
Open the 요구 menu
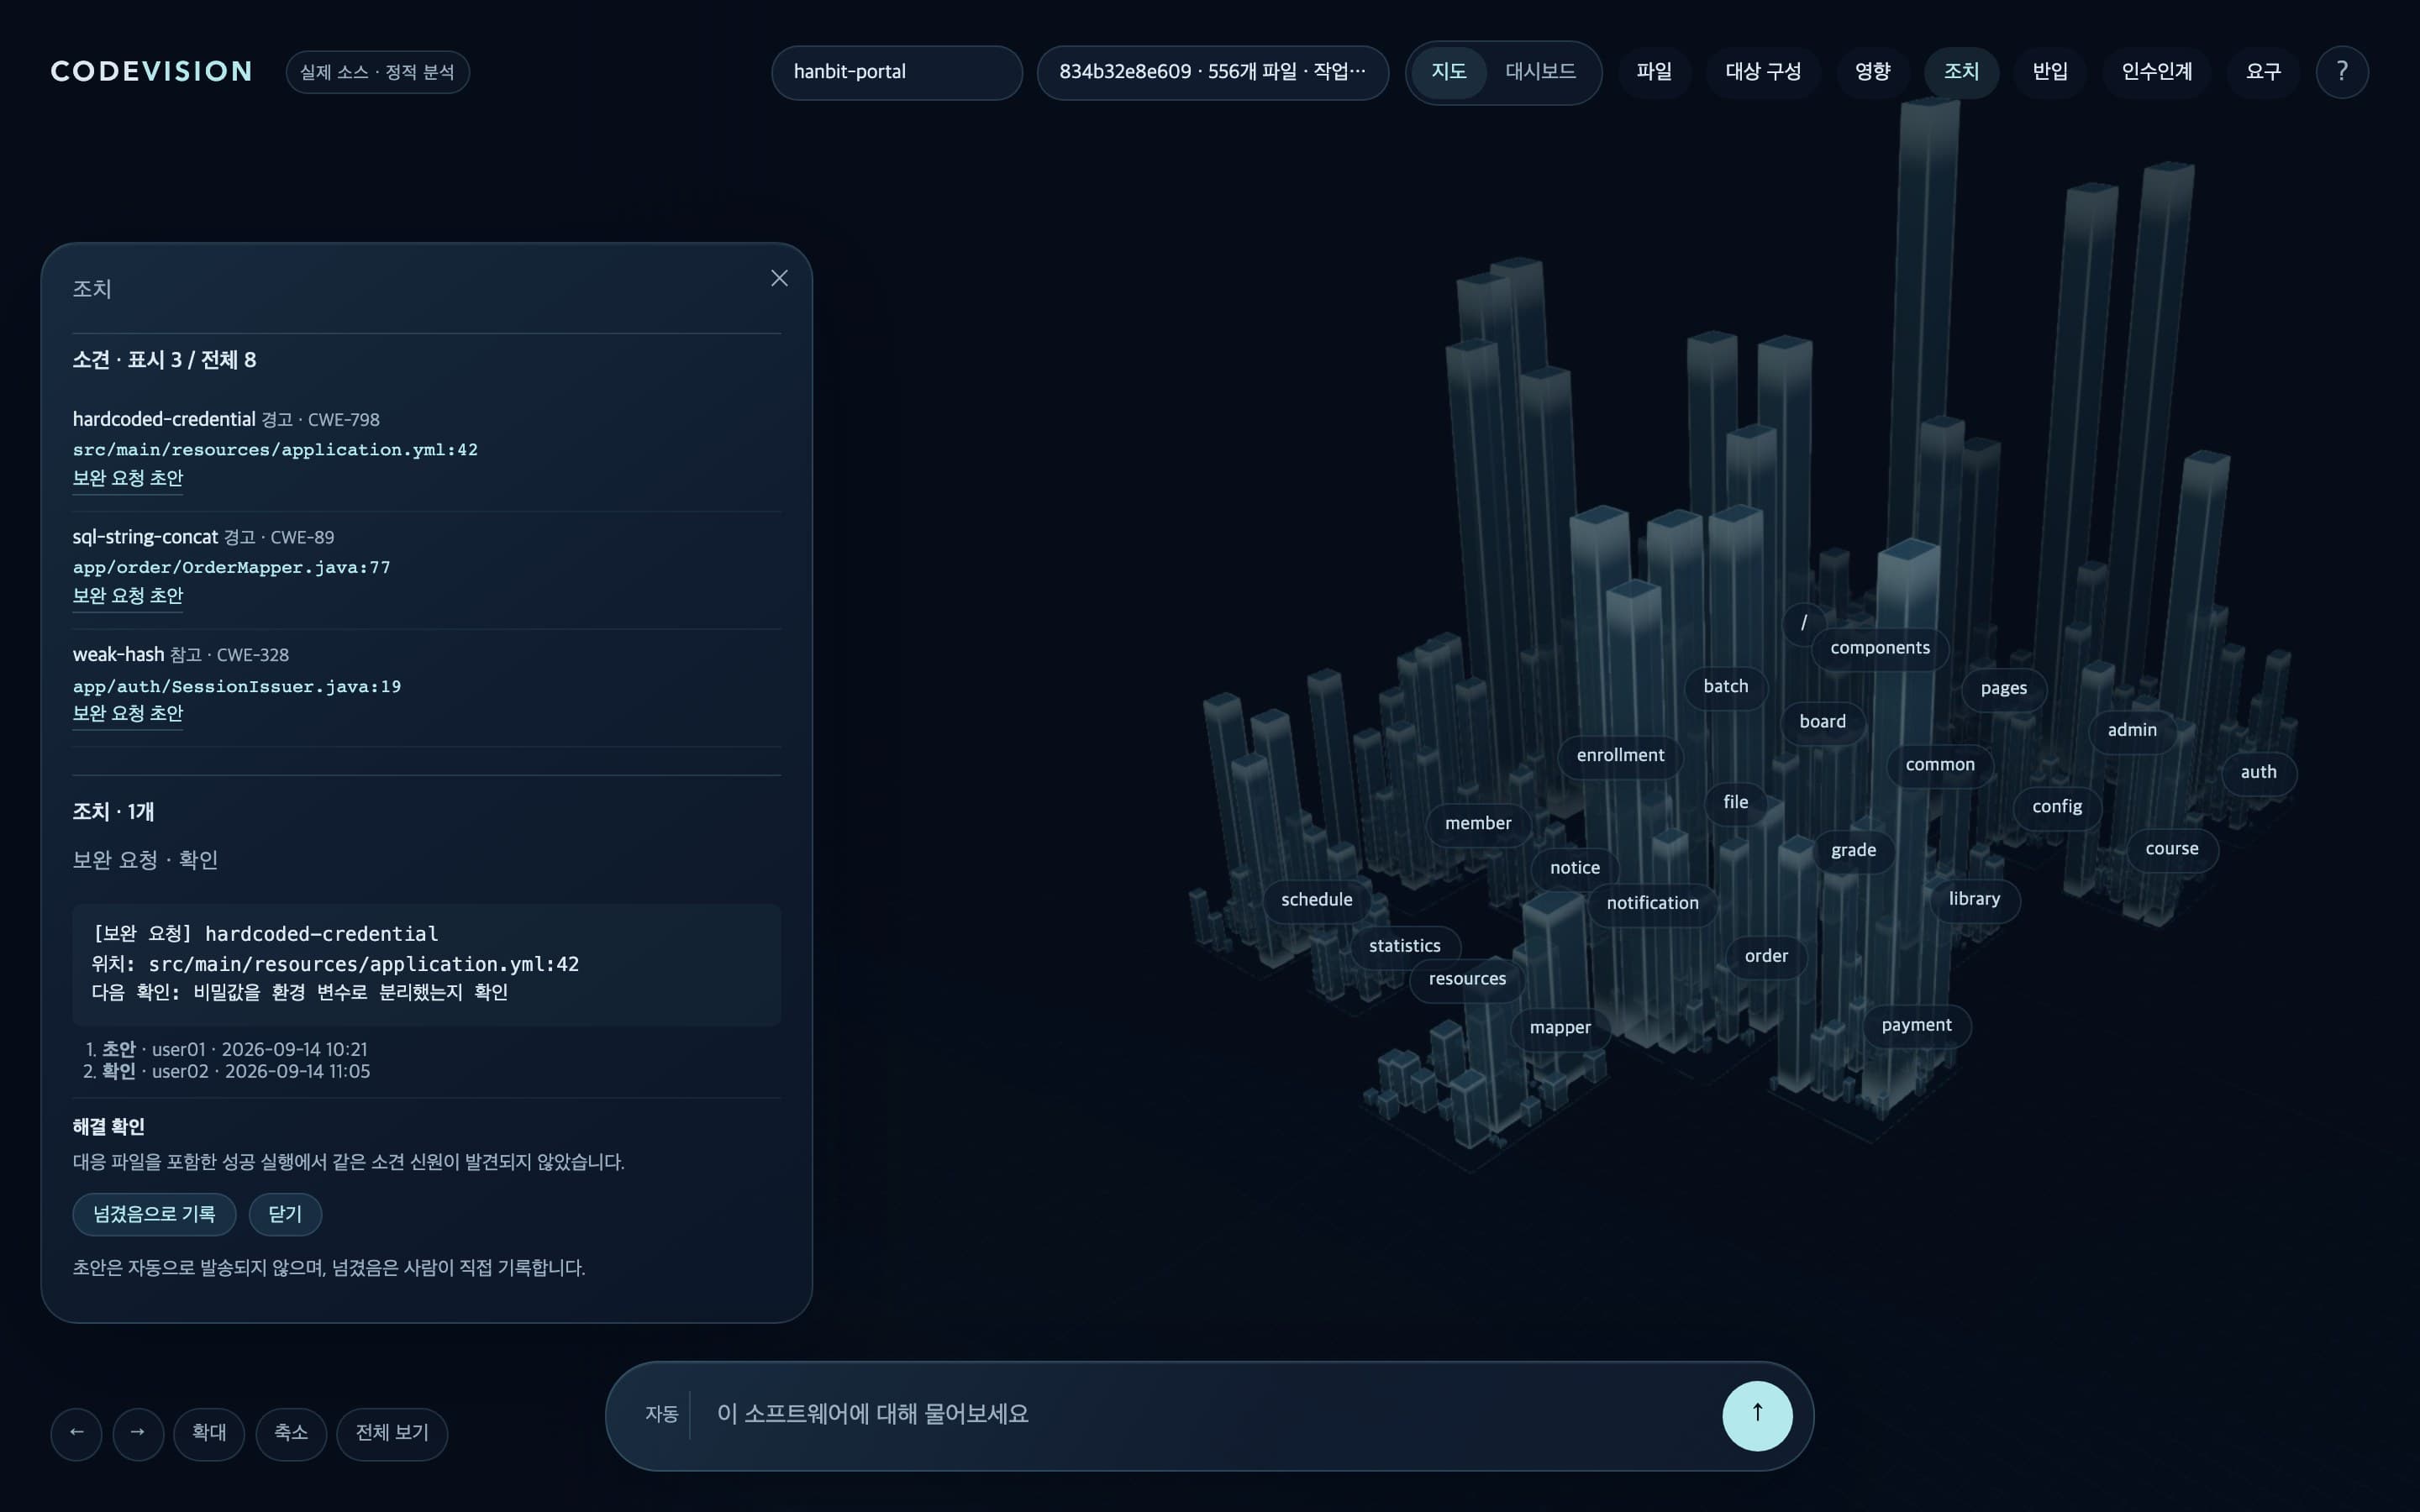pyautogui.click(x=2263, y=72)
